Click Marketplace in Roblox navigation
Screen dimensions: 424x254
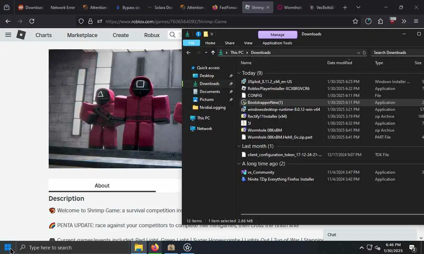82,35
